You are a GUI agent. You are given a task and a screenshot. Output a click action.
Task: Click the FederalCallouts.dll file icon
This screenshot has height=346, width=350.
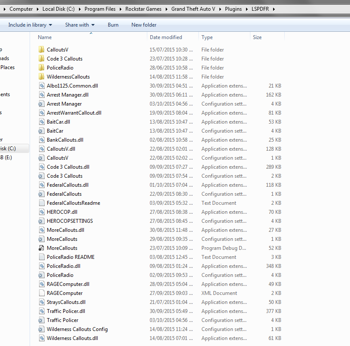(x=42, y=185)
